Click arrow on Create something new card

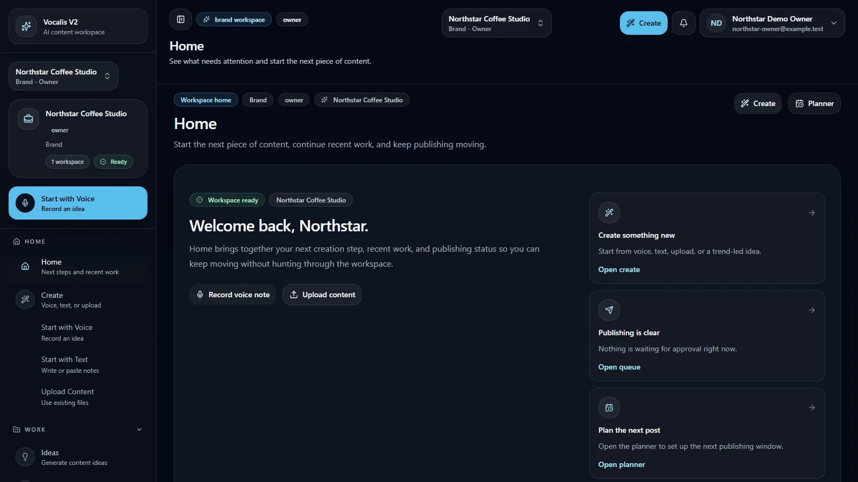click(x=812, y=213)
